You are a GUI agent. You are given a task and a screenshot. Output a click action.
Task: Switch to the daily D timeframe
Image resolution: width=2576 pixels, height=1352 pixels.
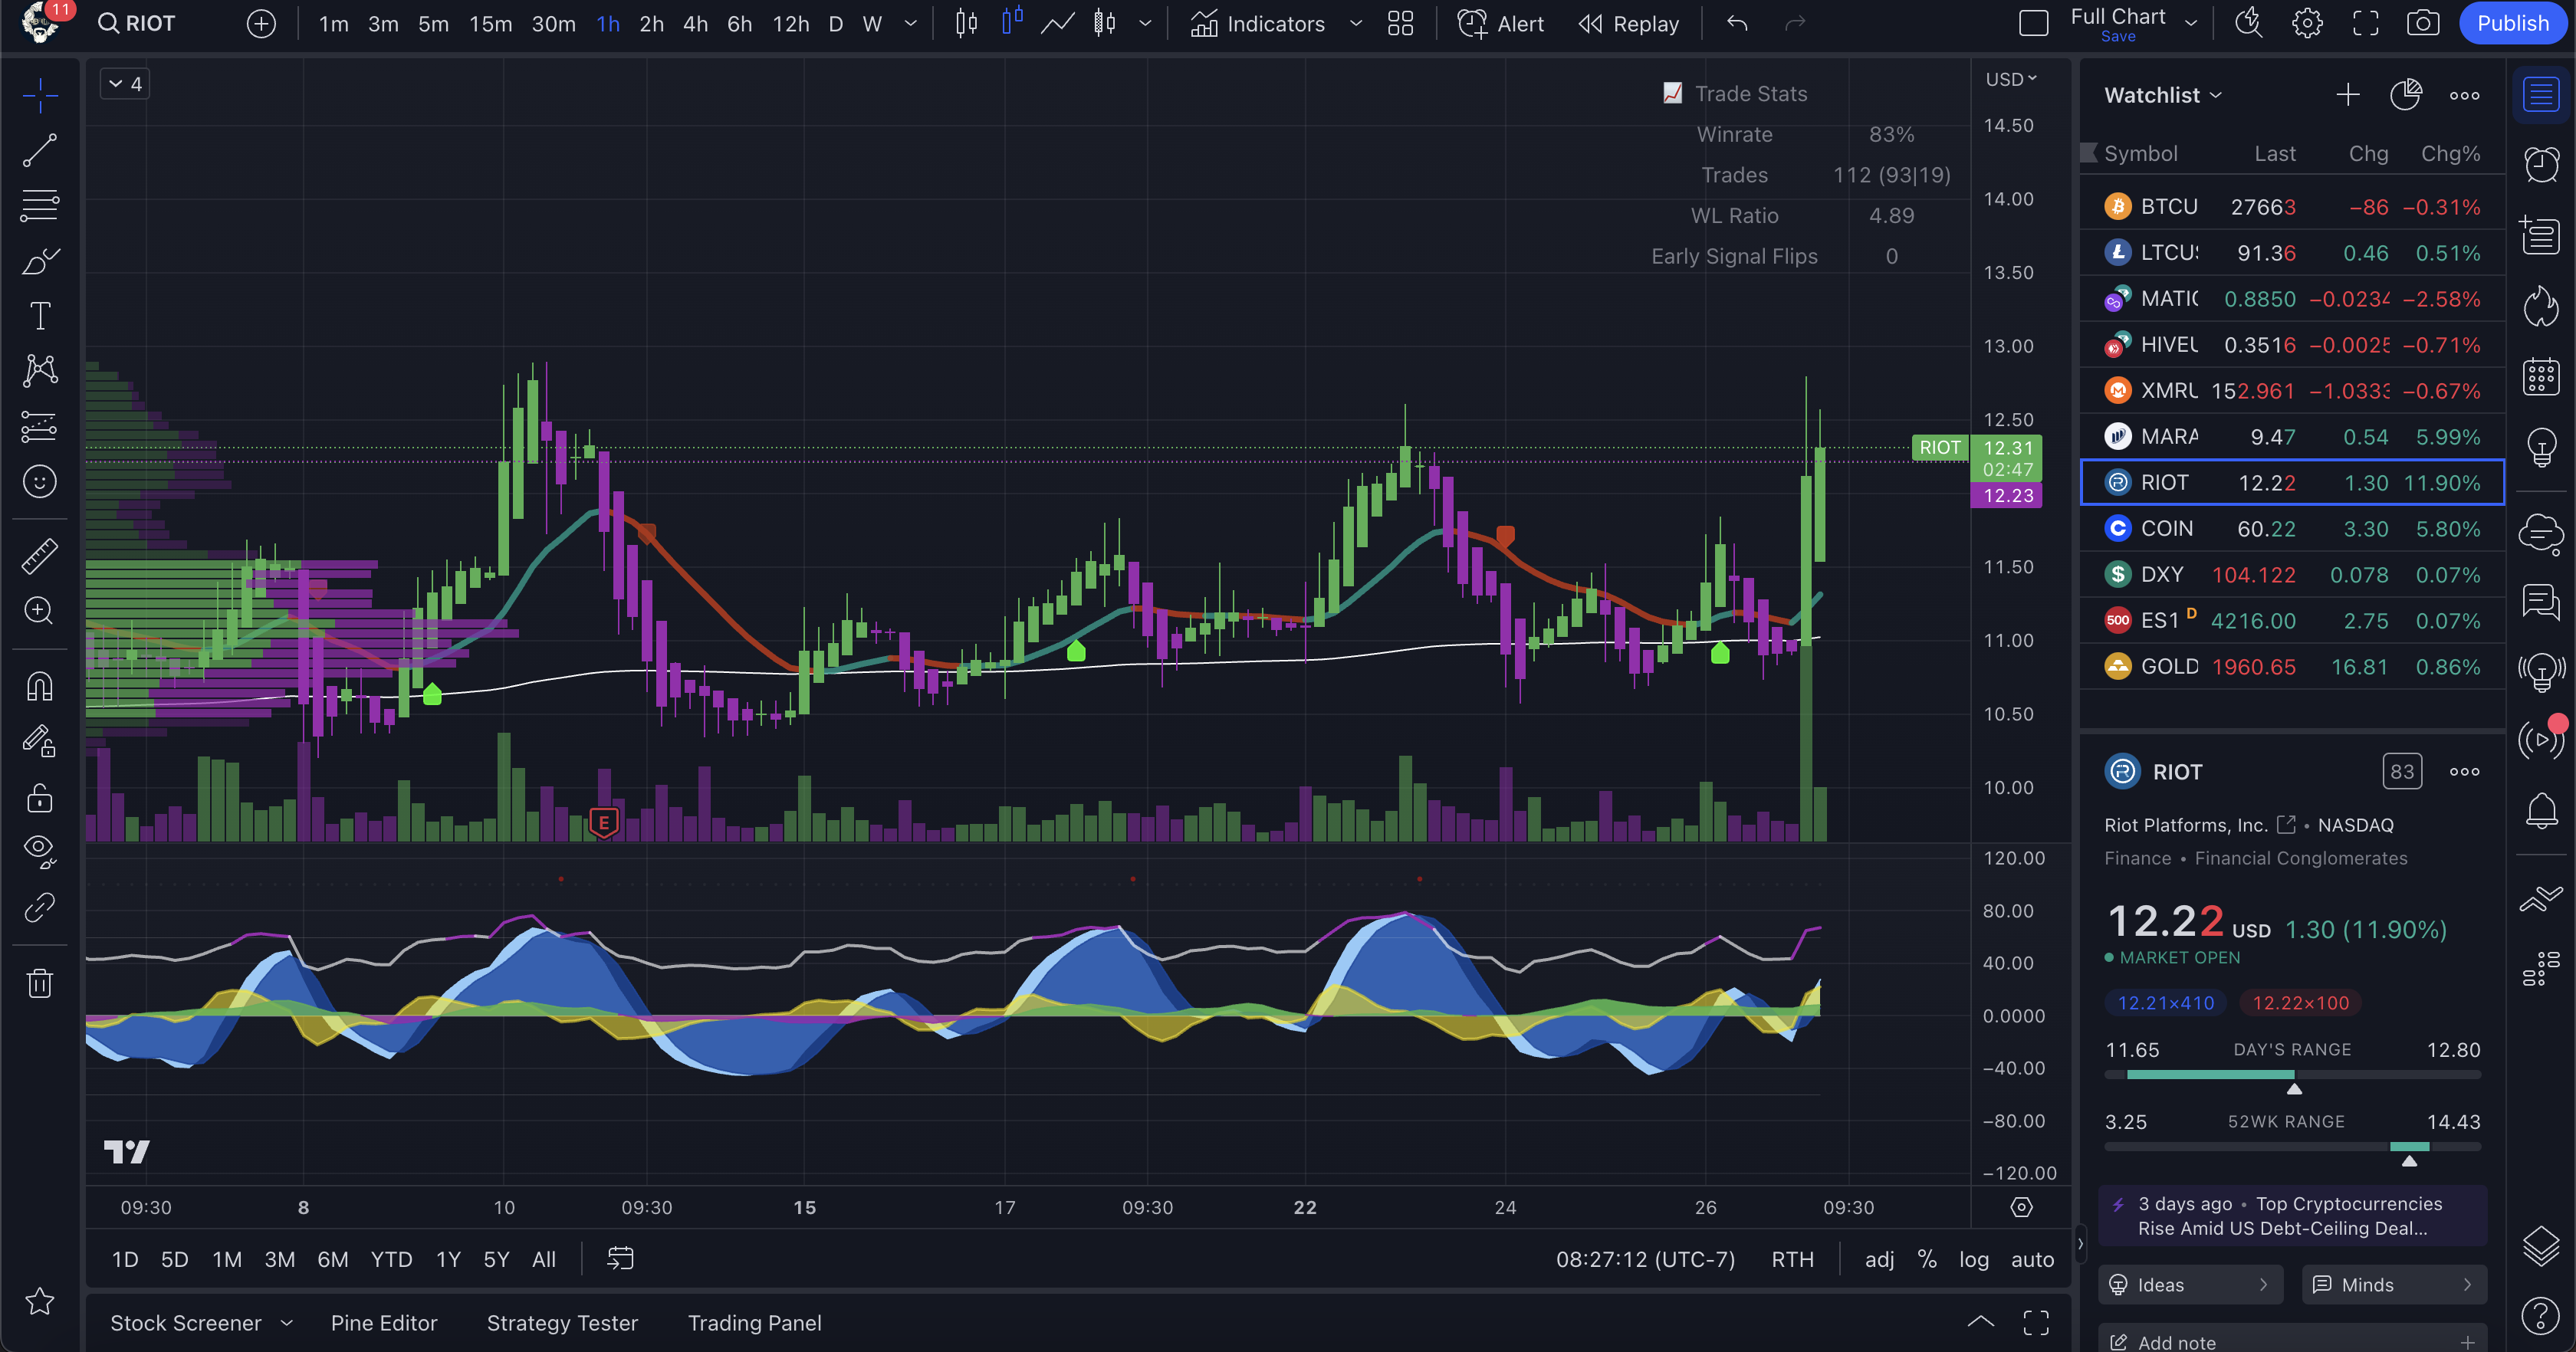pos(835,24)
